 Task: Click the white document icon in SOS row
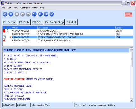[x=4, y=34]
